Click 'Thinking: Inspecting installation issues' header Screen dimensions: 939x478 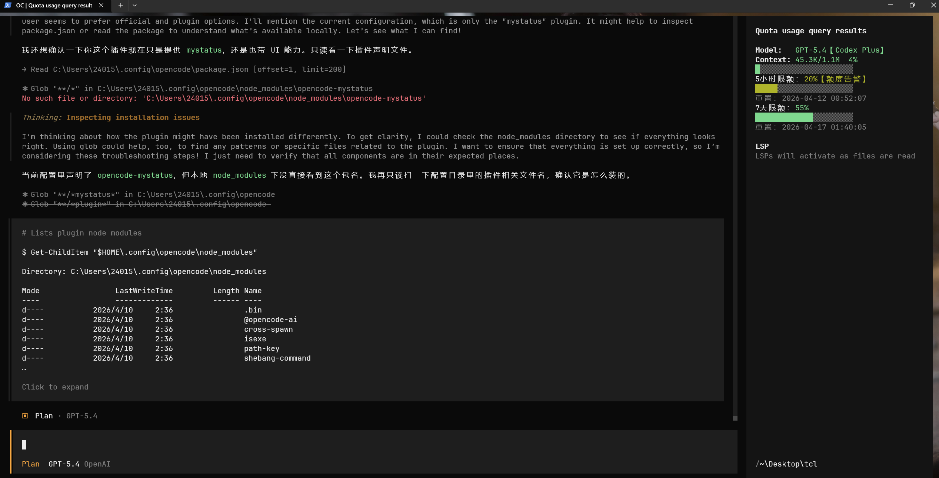[111, 117]
